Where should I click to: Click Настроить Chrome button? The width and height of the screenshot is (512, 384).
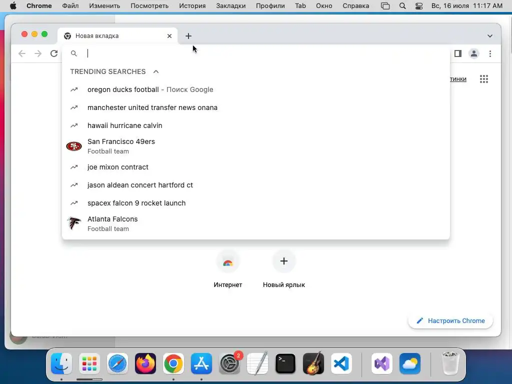coord(450,320)
